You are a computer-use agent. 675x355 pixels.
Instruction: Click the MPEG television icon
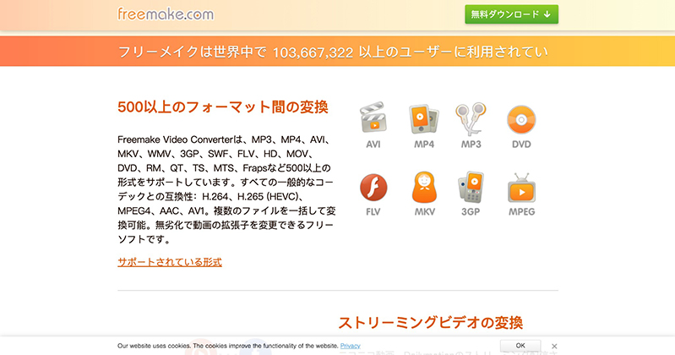tap(521, 188)
